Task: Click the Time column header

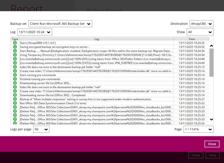Action: (192, 39)
